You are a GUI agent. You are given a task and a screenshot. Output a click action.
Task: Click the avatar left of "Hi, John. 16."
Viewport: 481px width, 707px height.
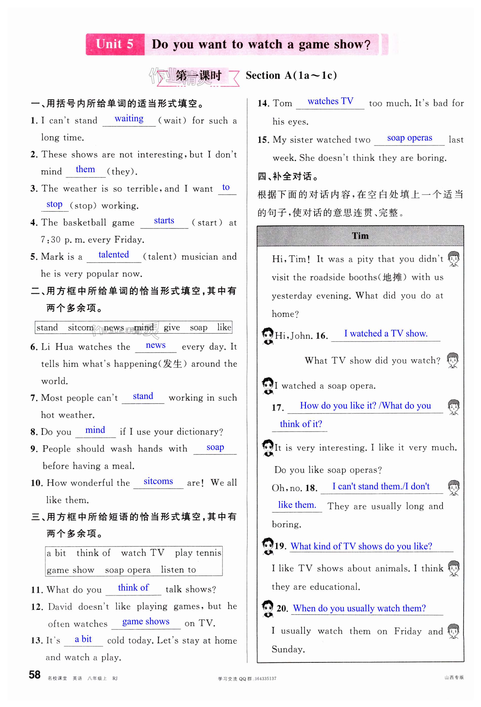[x=267, y=336]
